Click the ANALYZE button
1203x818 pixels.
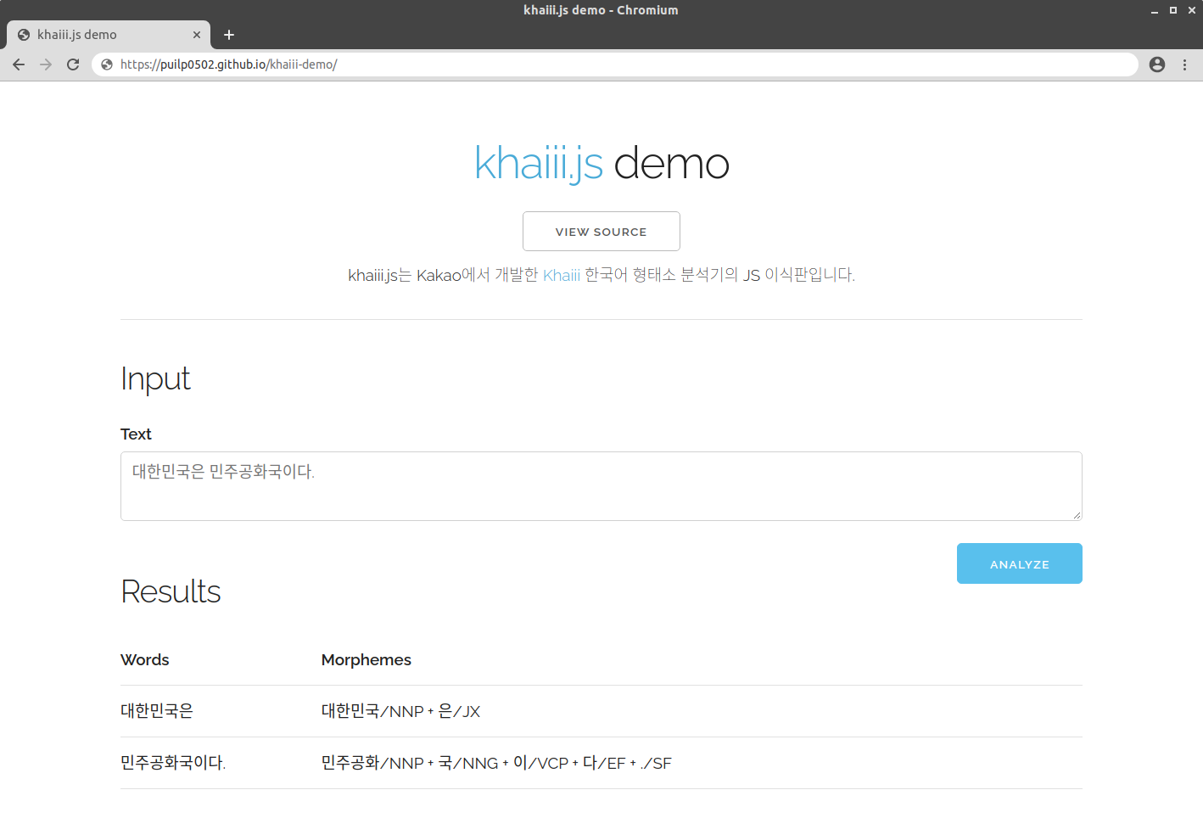pos(1020,563)
